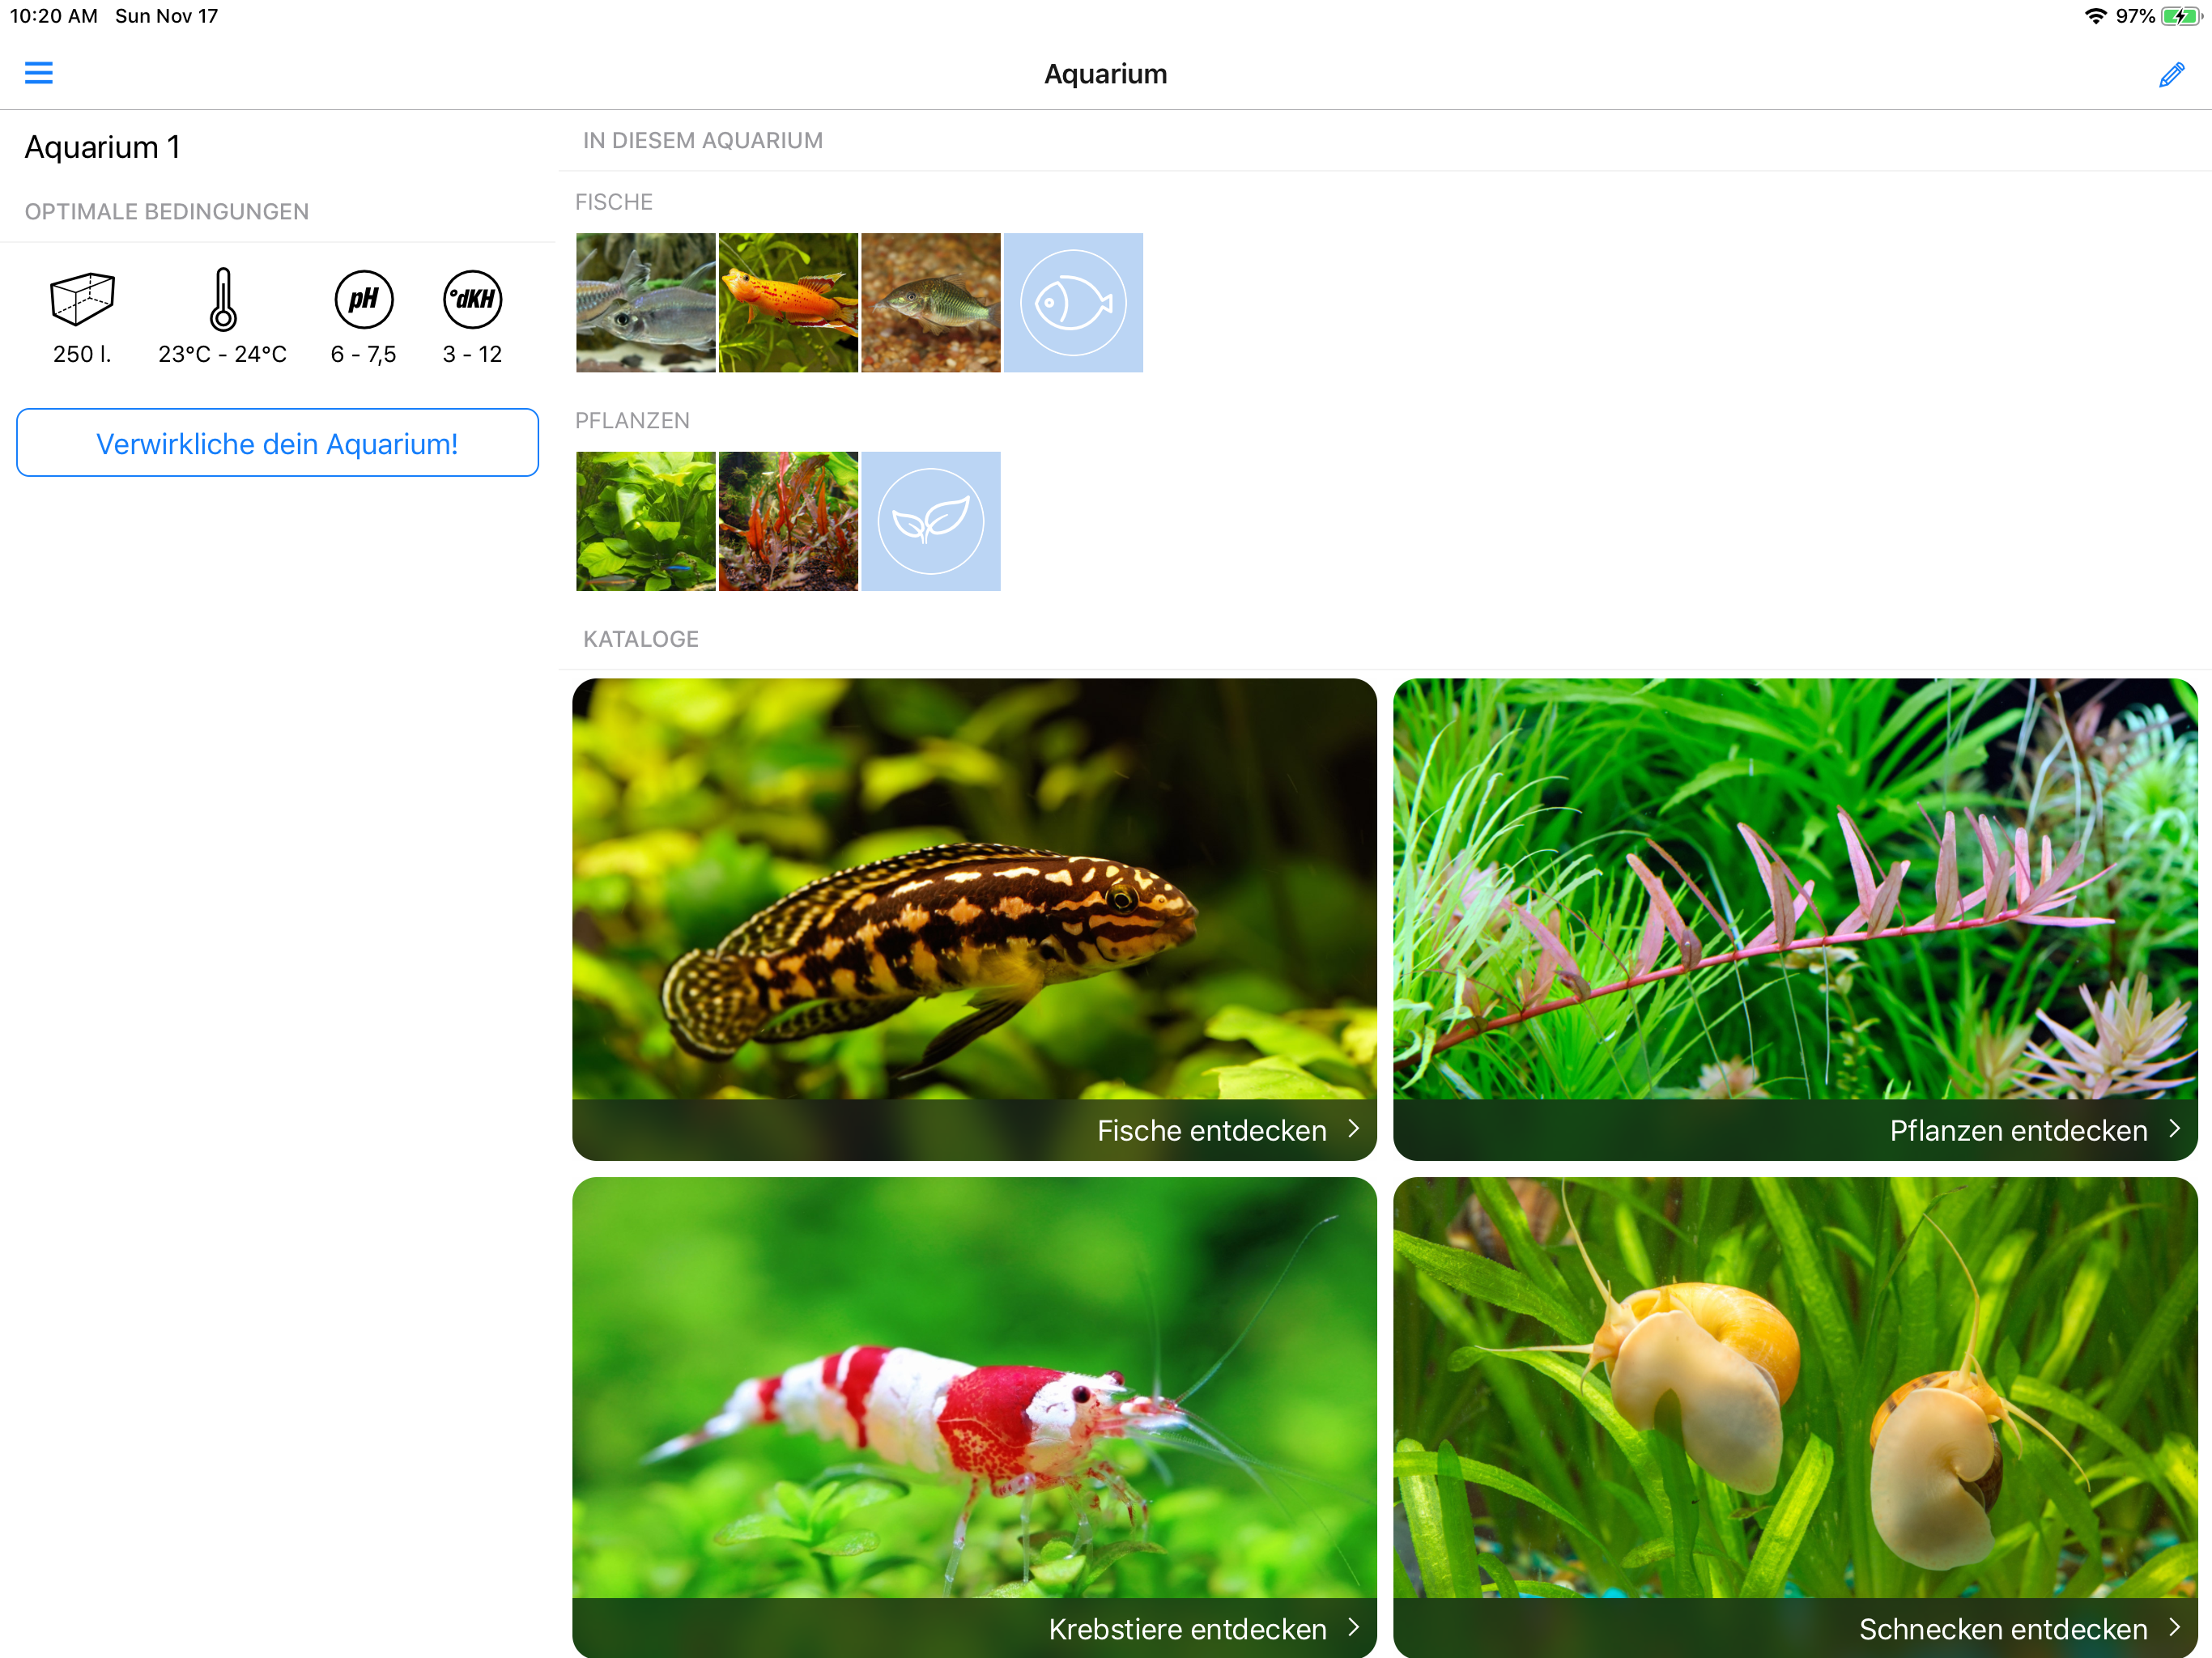Select the red plant thumbnail
Viewport: 2212px width, 1658px height.
787,521
